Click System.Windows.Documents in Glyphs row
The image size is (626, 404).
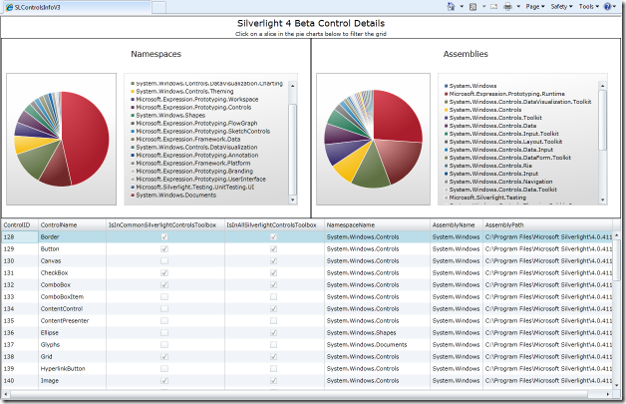coord(367,345)
